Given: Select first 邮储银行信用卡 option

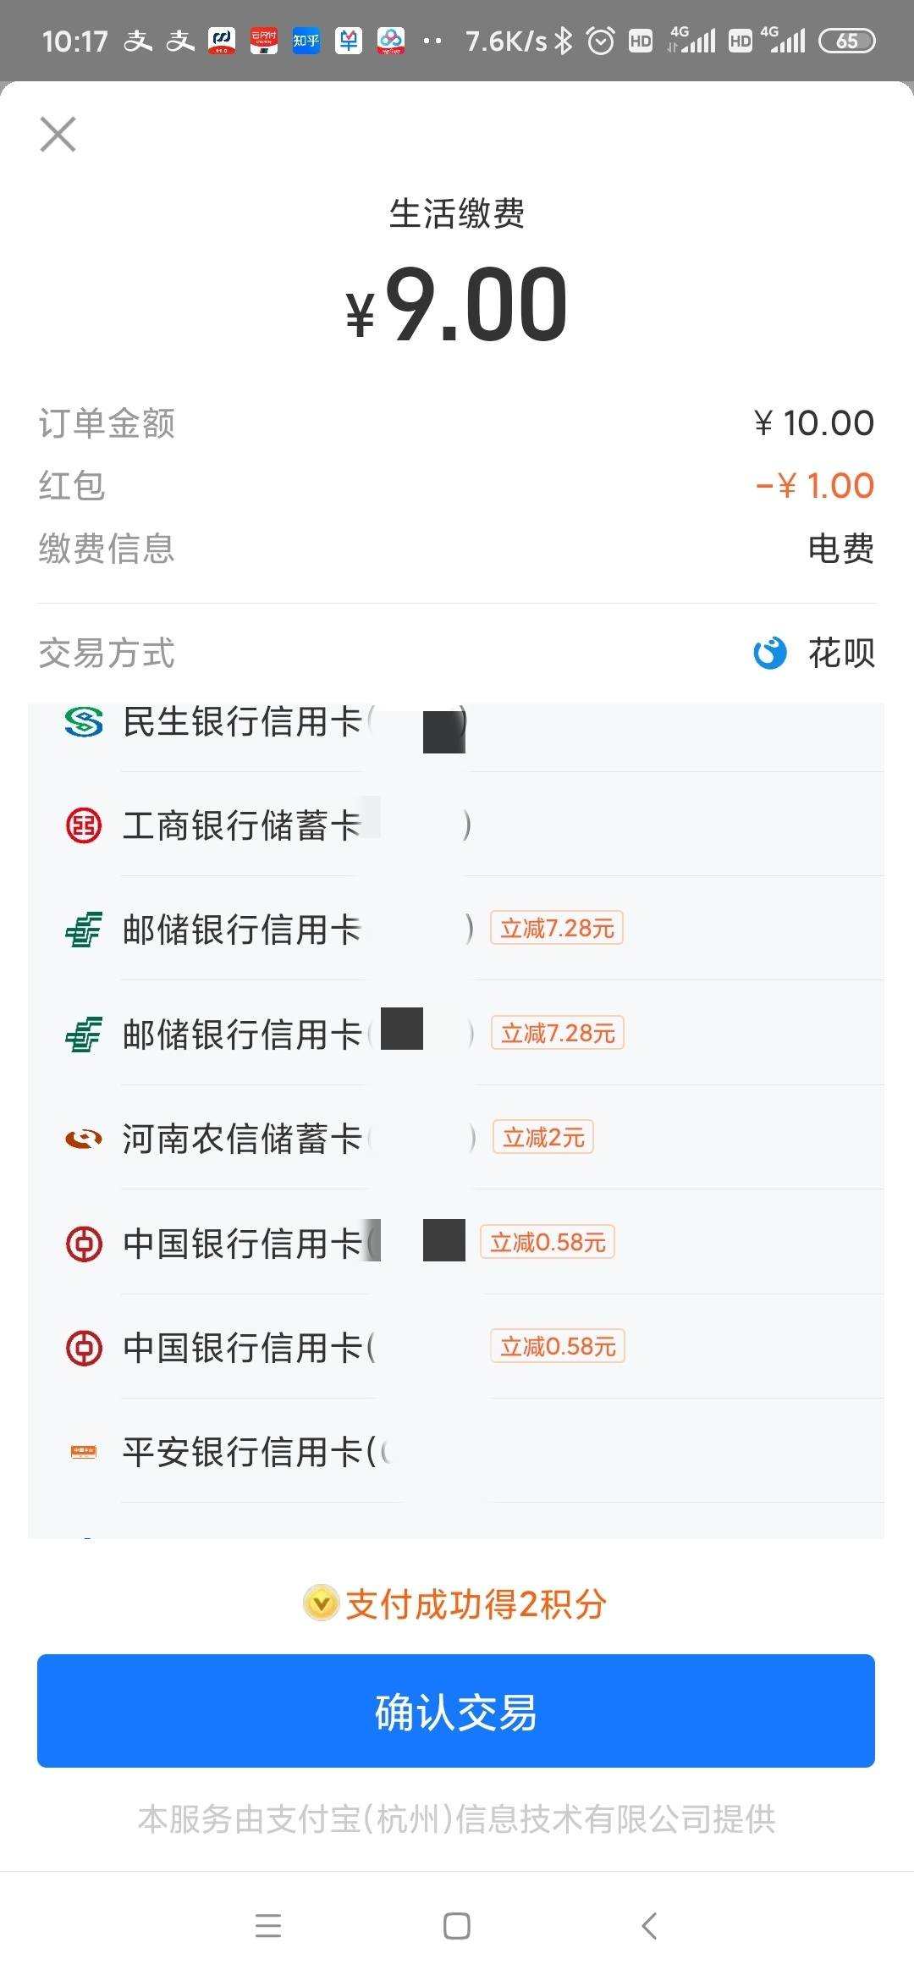Looking at the screenshot, I should point(457,930).
